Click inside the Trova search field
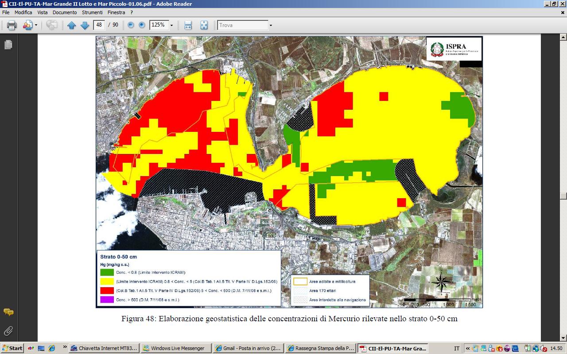567x354 pixels. 242,25
